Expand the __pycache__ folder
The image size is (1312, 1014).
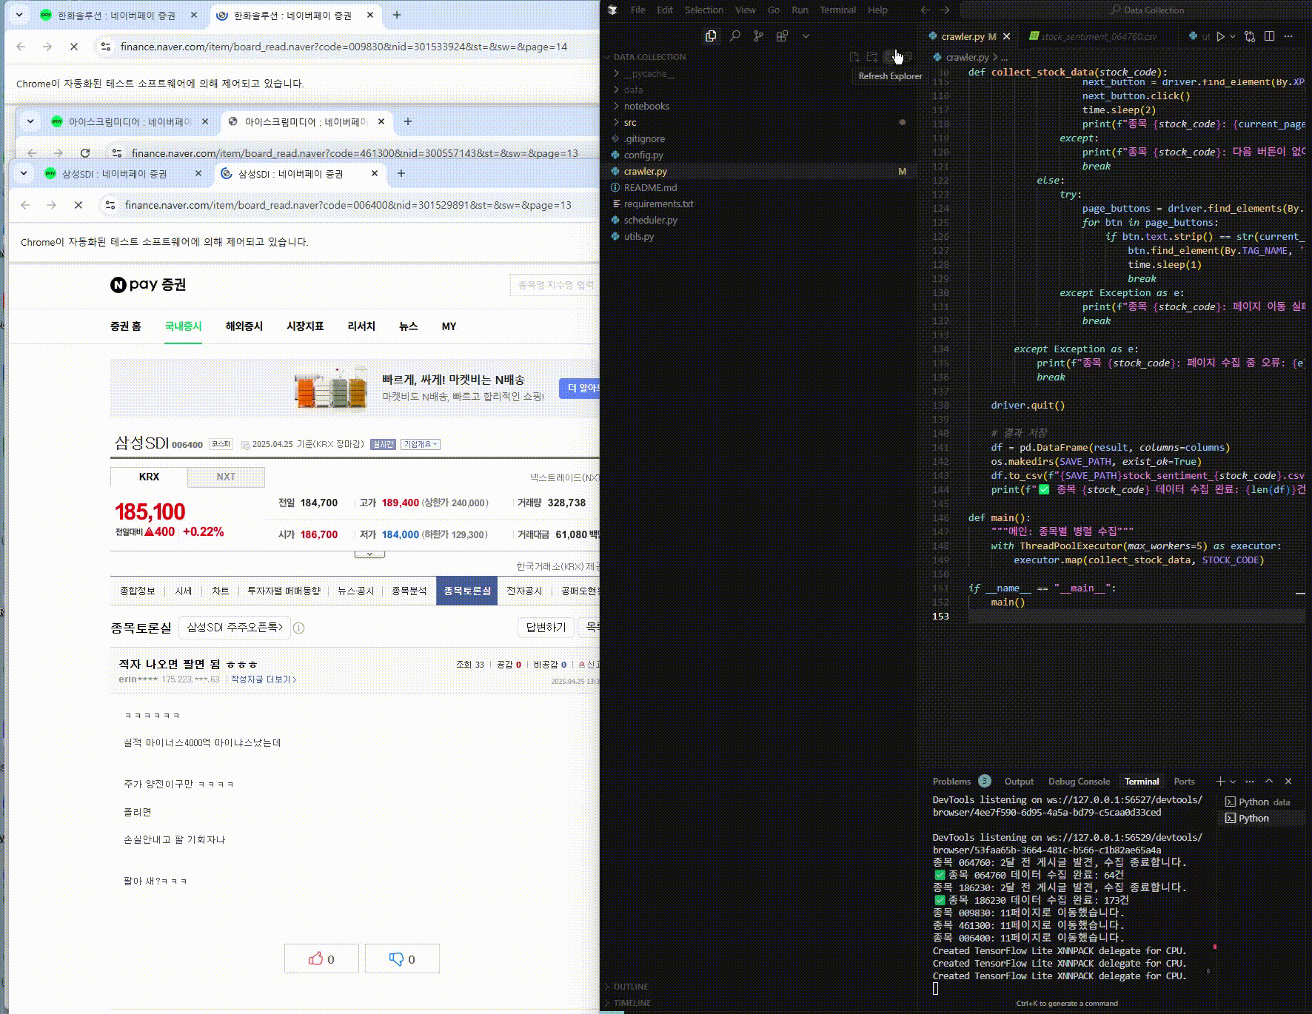pyautogui.click(x=649, y=73)
